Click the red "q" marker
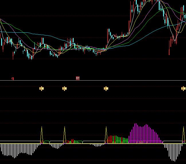The image size is (186, 164). [x=13, y=78]
